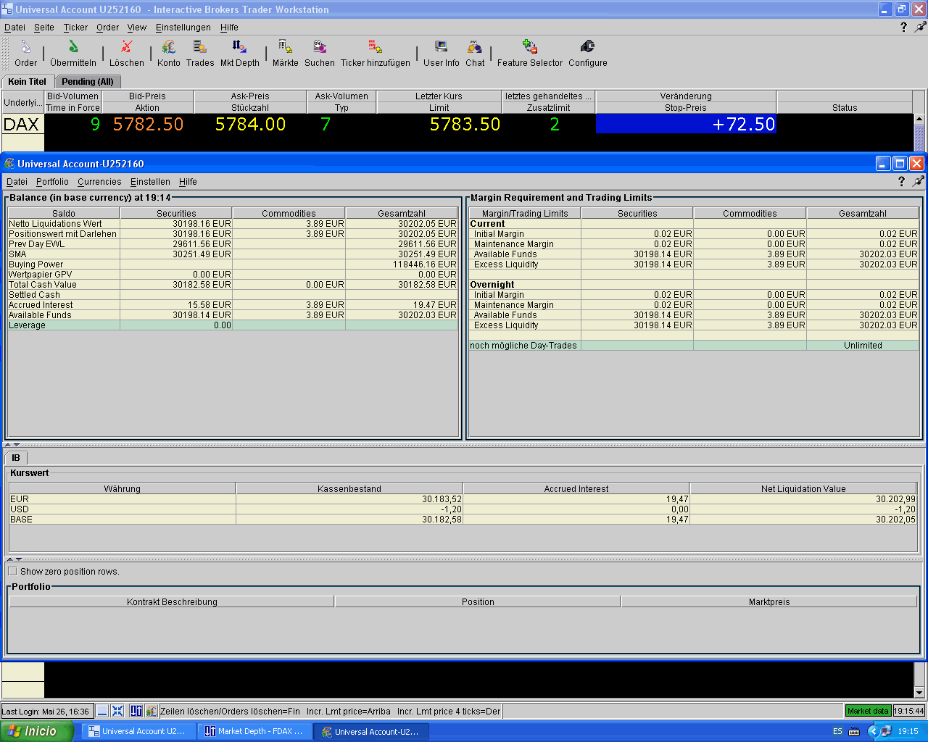Open Hilfe menu in main window
The width and height of the screenshot is (928, 742).
(x=229, y=28)
